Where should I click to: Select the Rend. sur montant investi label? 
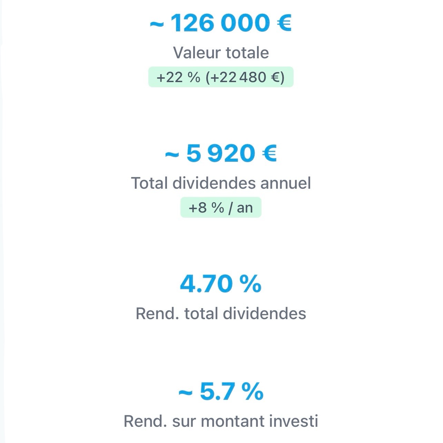pyautogui.click(x=221, y=421)
